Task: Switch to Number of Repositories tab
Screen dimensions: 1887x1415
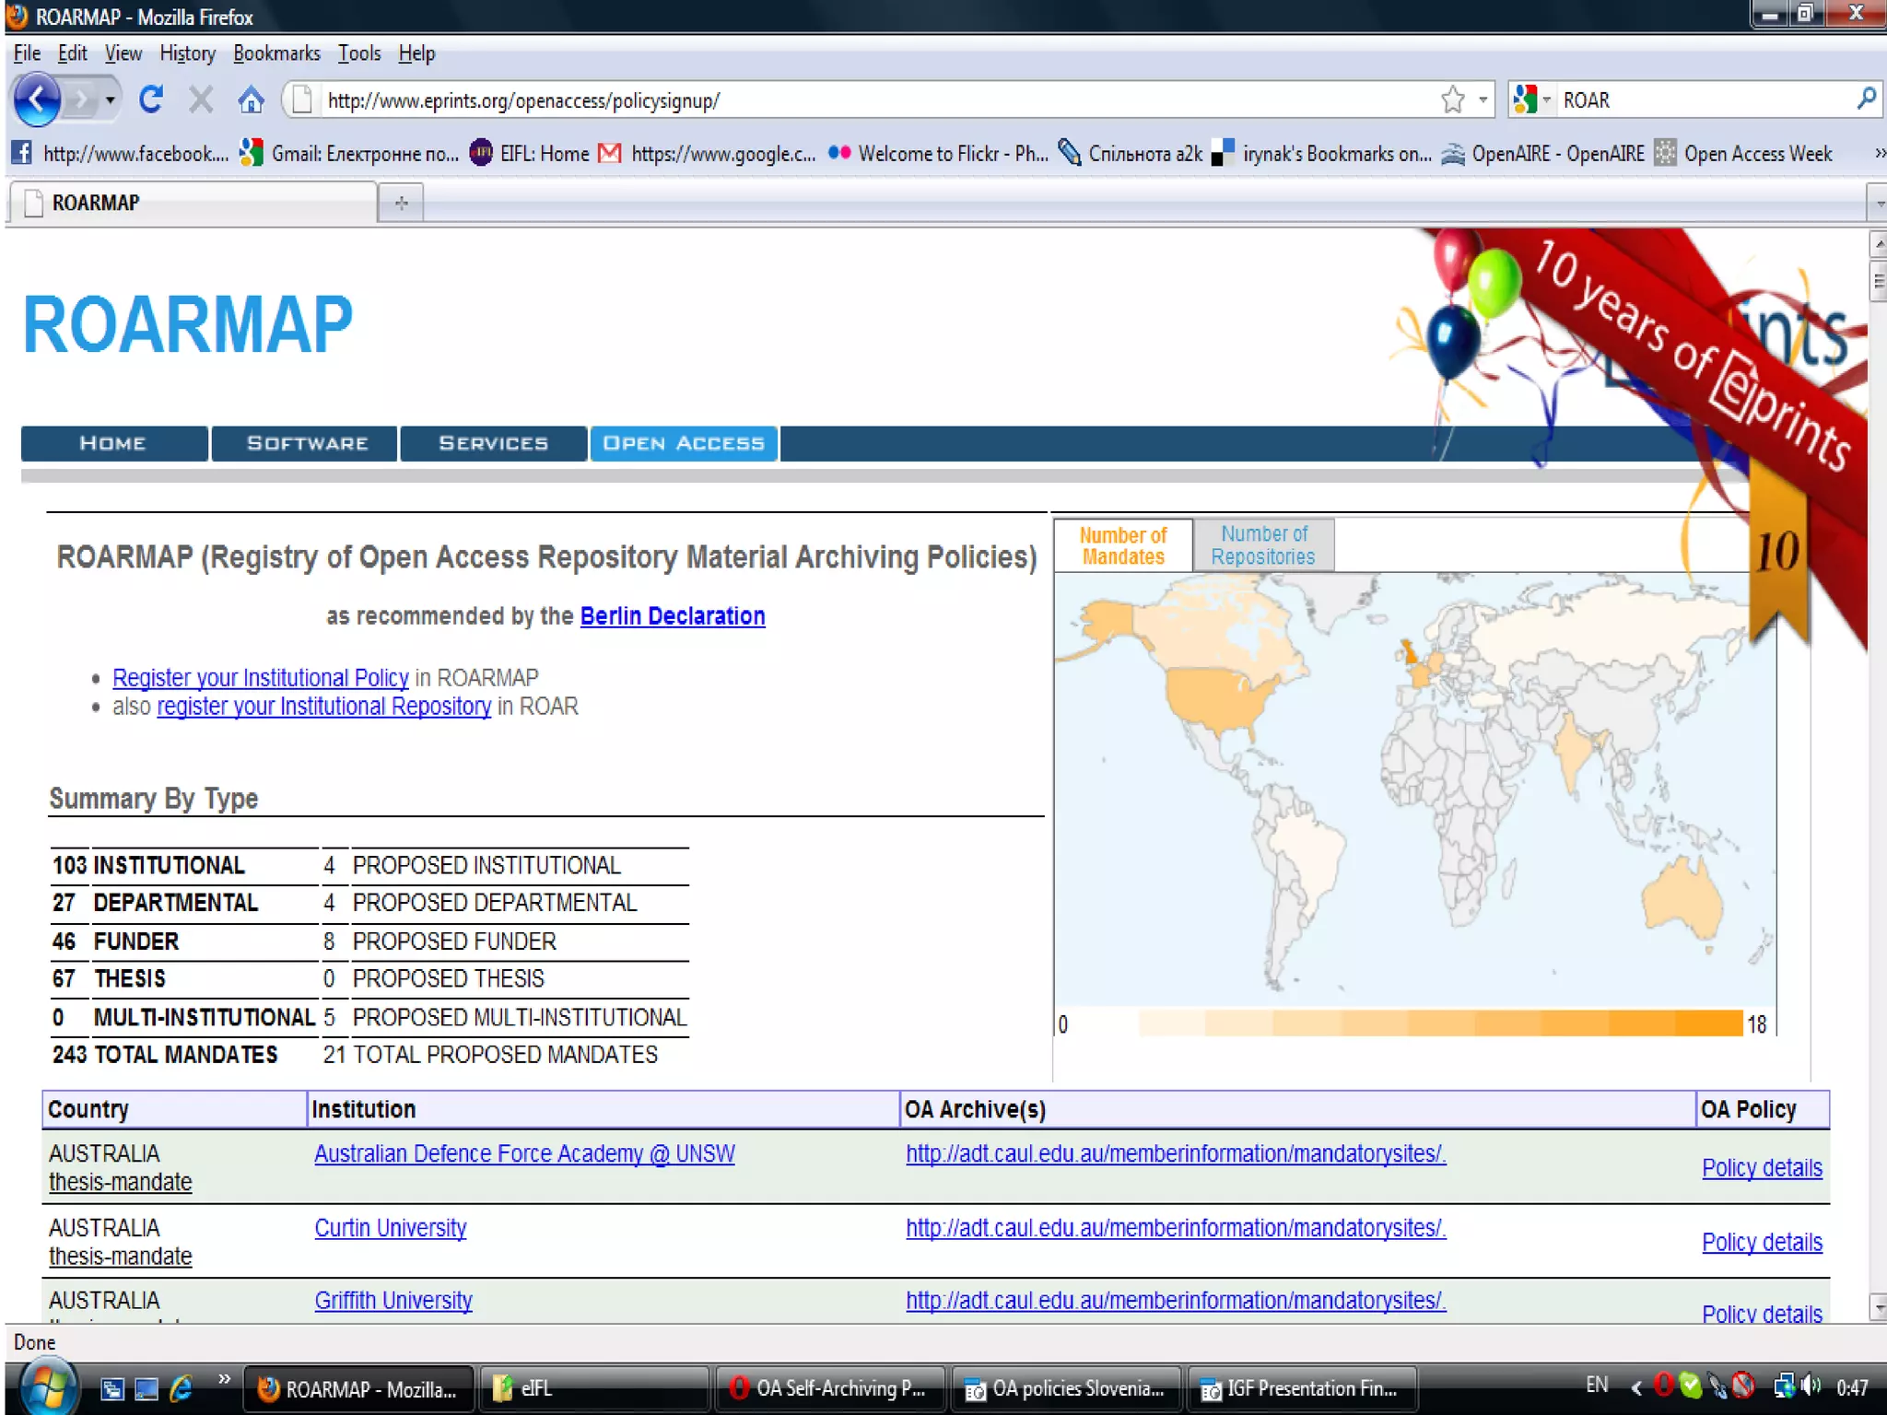Action: coord(1262,545)
